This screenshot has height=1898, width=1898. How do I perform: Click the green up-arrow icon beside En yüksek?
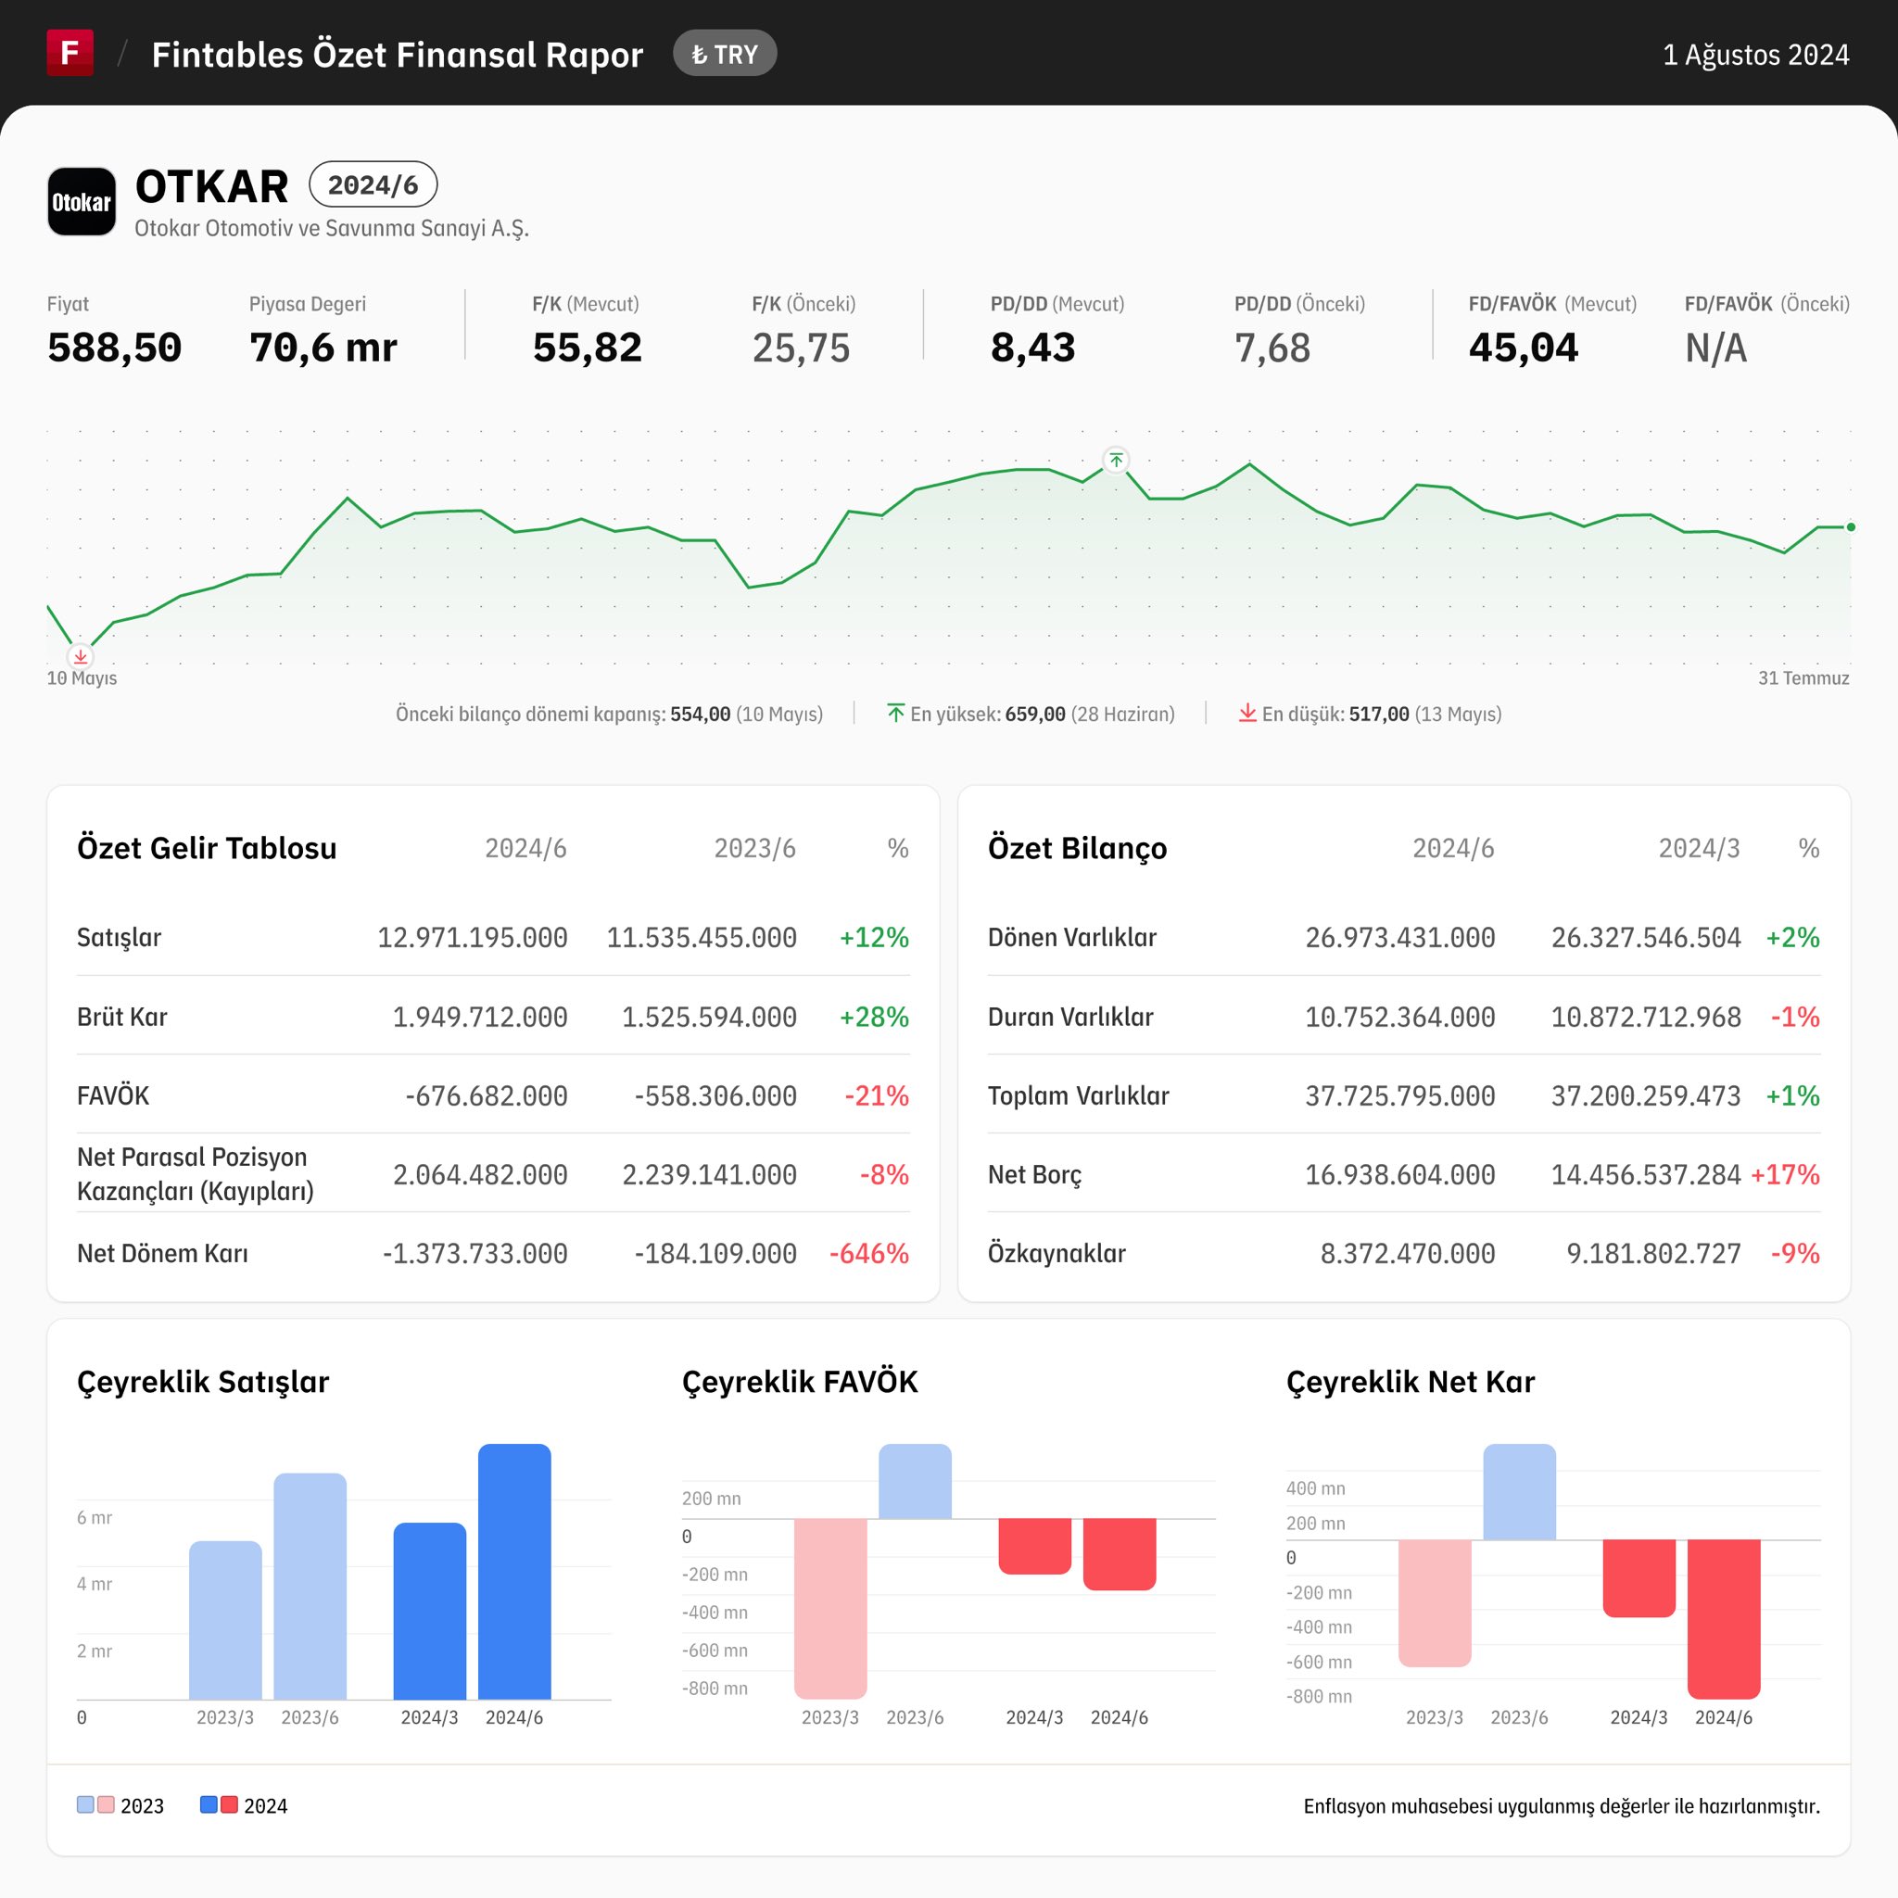click(x=895, y=714)
